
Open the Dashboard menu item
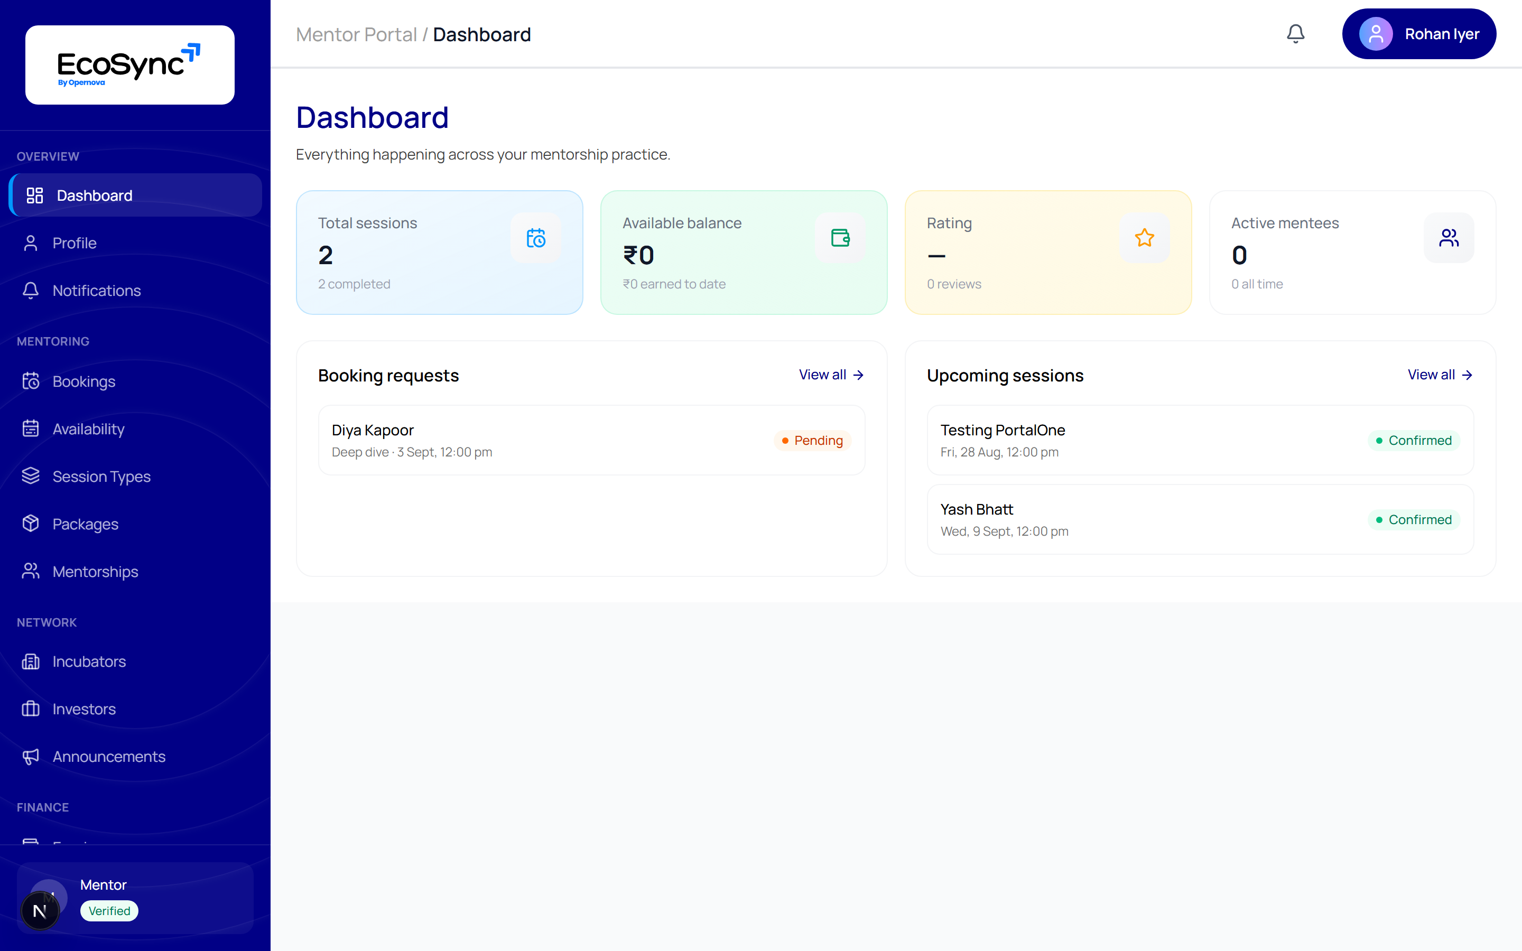(135, 195)
